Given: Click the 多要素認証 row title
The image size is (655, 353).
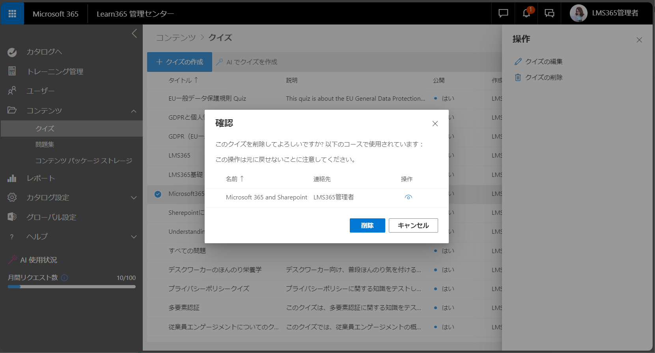Looking at the screenshot, I should [x=184, y=308].
